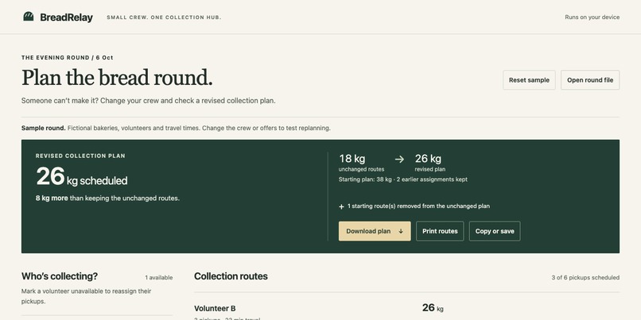Click the 'Collection routes' heading
The width and height of the screenshot is (641, 320).
(x=231, y=276)
